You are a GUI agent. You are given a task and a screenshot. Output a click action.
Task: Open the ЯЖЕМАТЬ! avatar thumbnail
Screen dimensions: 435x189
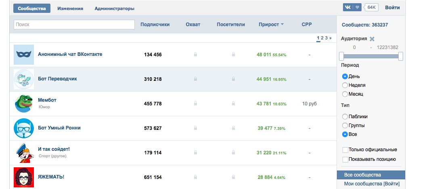(x=24, y=177)
